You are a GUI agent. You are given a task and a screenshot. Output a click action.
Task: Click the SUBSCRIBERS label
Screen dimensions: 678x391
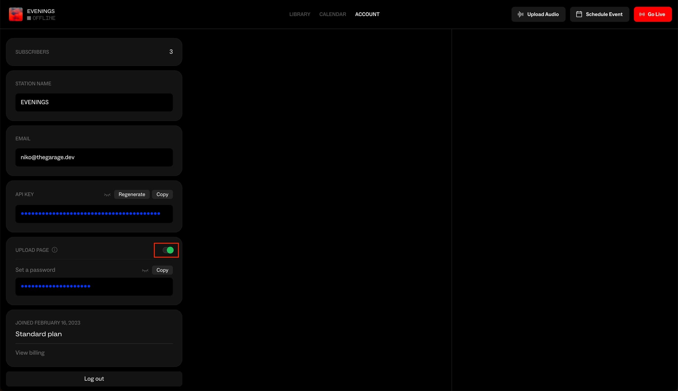[32, 52]
